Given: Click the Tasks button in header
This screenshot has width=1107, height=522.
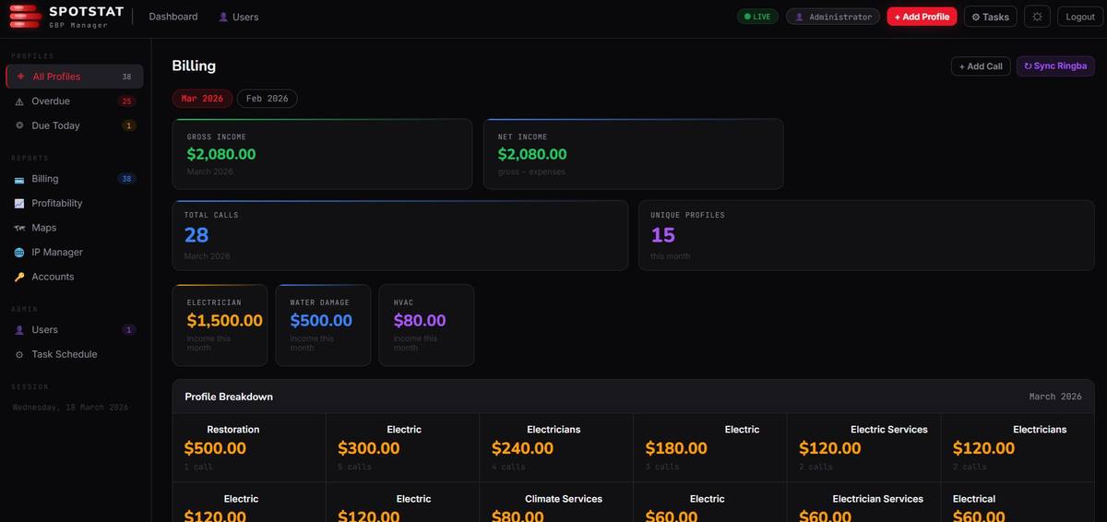Looking at the screenshot, I should coord(990,17).
